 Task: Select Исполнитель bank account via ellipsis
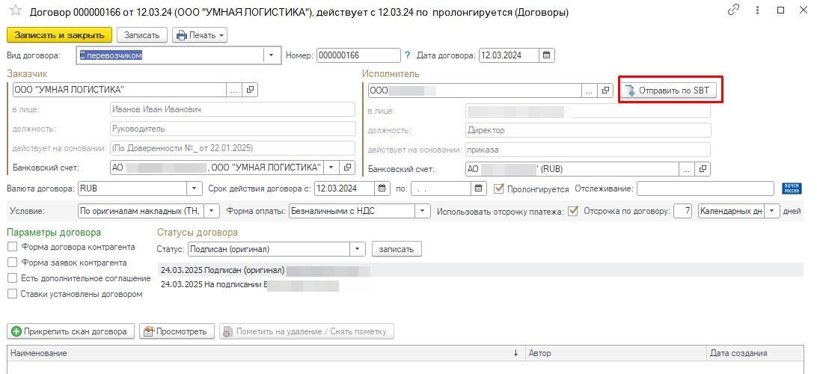(686, 169)
